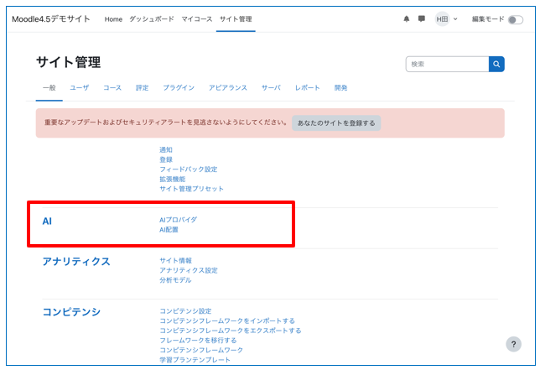This screenshot has width=540, height=370.
Task: Select the レポート tab
Action: 307,87
